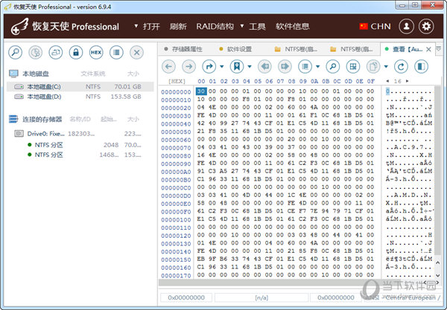Click the magnifier search icon in the hex toolbar

click(333, 67)
